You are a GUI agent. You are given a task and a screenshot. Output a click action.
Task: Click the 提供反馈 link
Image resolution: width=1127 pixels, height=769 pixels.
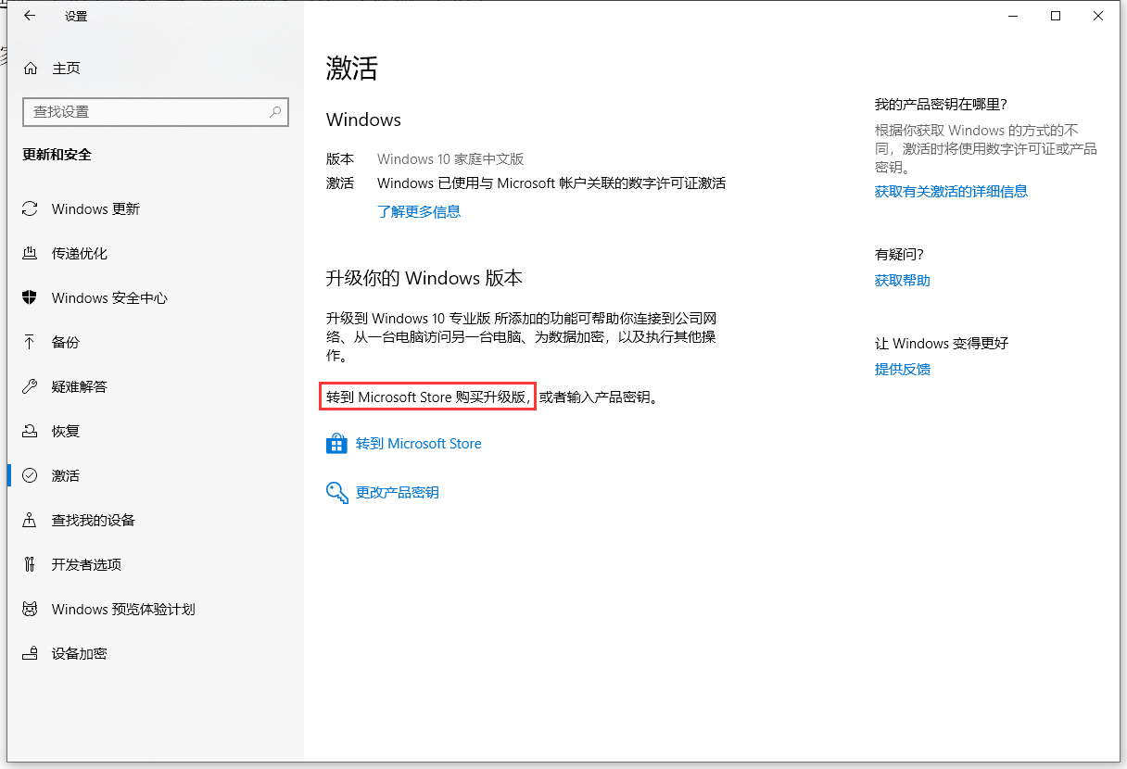[903, 370]
